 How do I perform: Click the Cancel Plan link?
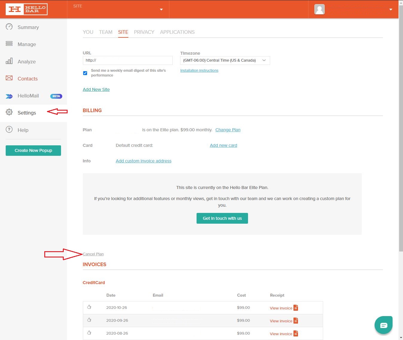[x=93, y=254]
